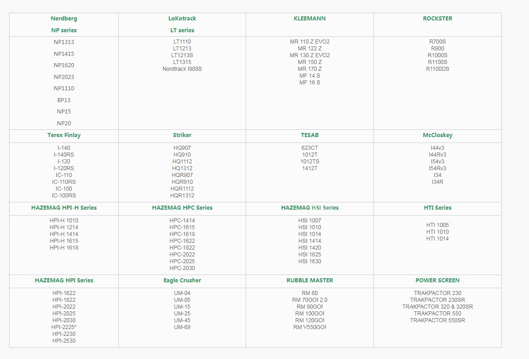This screenshot has height=359, width=529.
Task: Click the TESAB header
Action: click(310, 135)
